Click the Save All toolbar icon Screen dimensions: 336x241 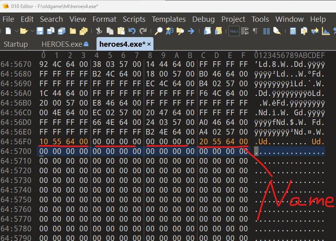pyautogui.click(x=61, y=31)
